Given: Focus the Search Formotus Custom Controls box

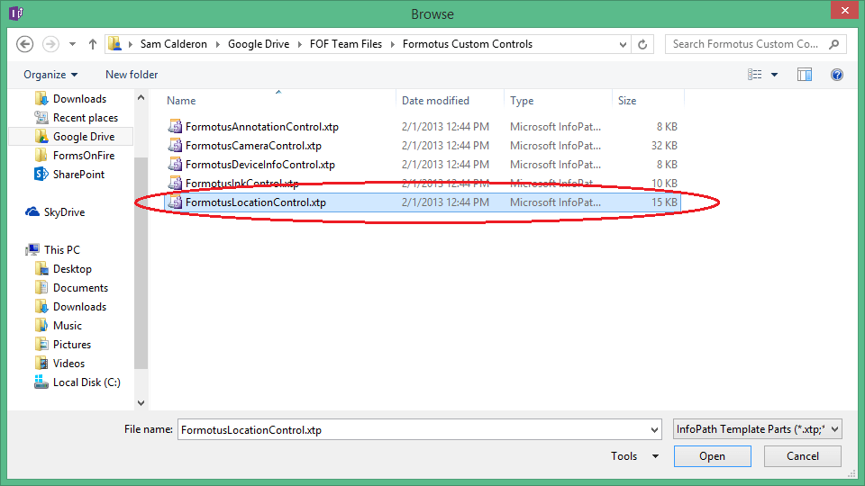Looking at the screenshot, I should [756, 44].
